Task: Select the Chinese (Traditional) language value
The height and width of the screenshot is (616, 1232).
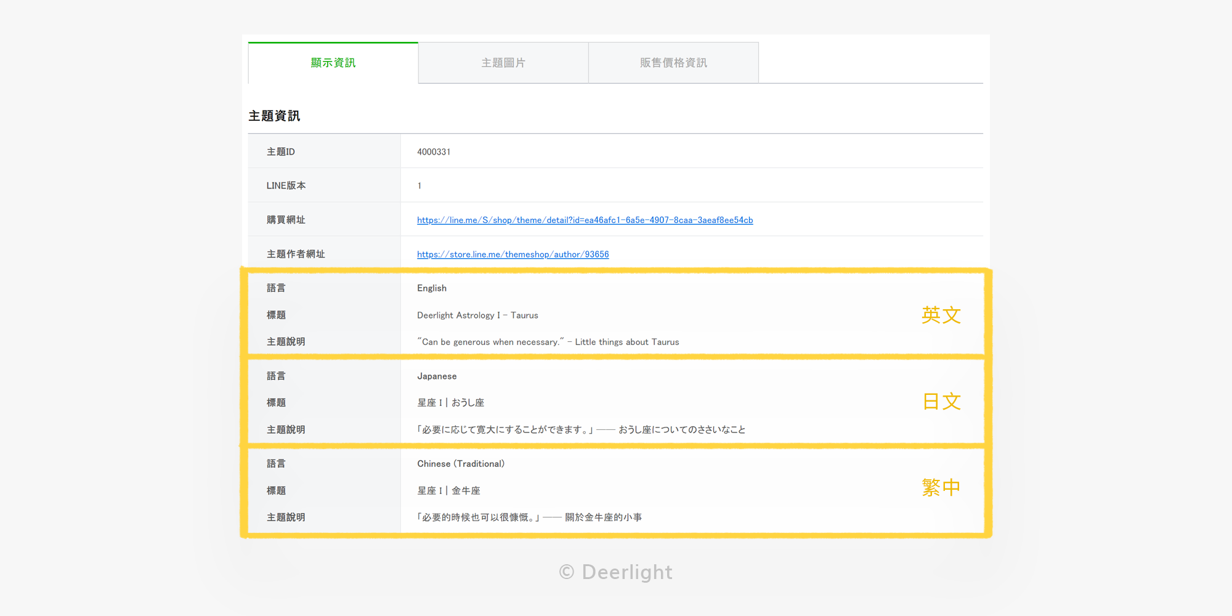Action: [461, 464]
